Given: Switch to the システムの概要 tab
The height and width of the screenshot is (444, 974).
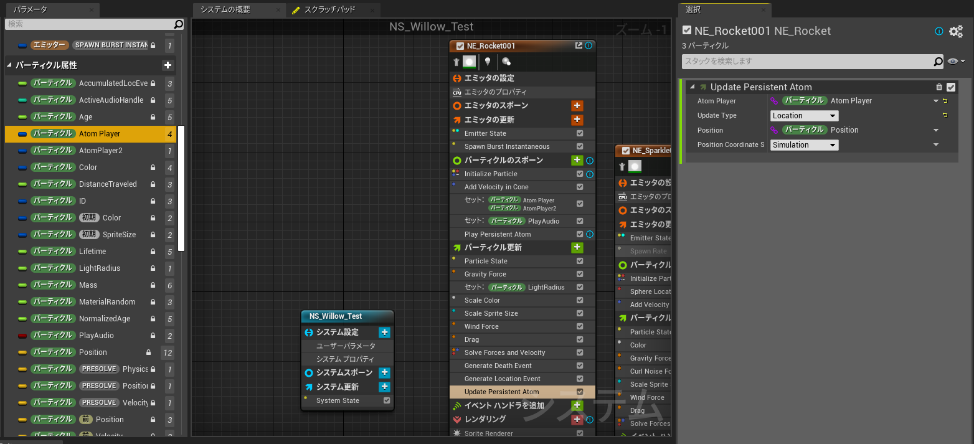Looking at the screenshot, I should [x=234, y=10].
